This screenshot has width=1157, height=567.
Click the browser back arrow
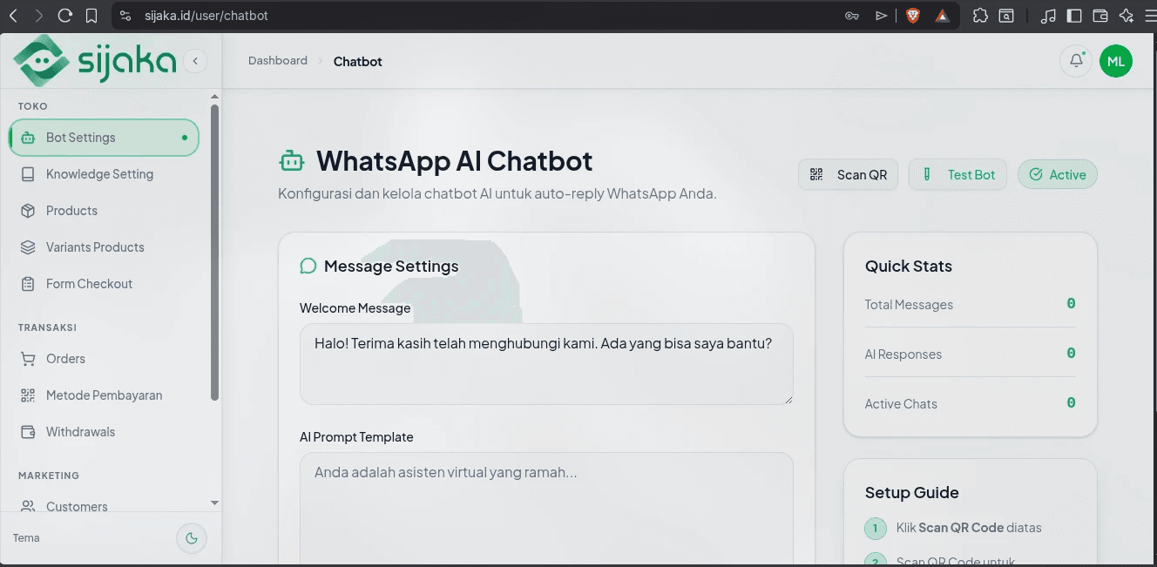tap(13, 16)
